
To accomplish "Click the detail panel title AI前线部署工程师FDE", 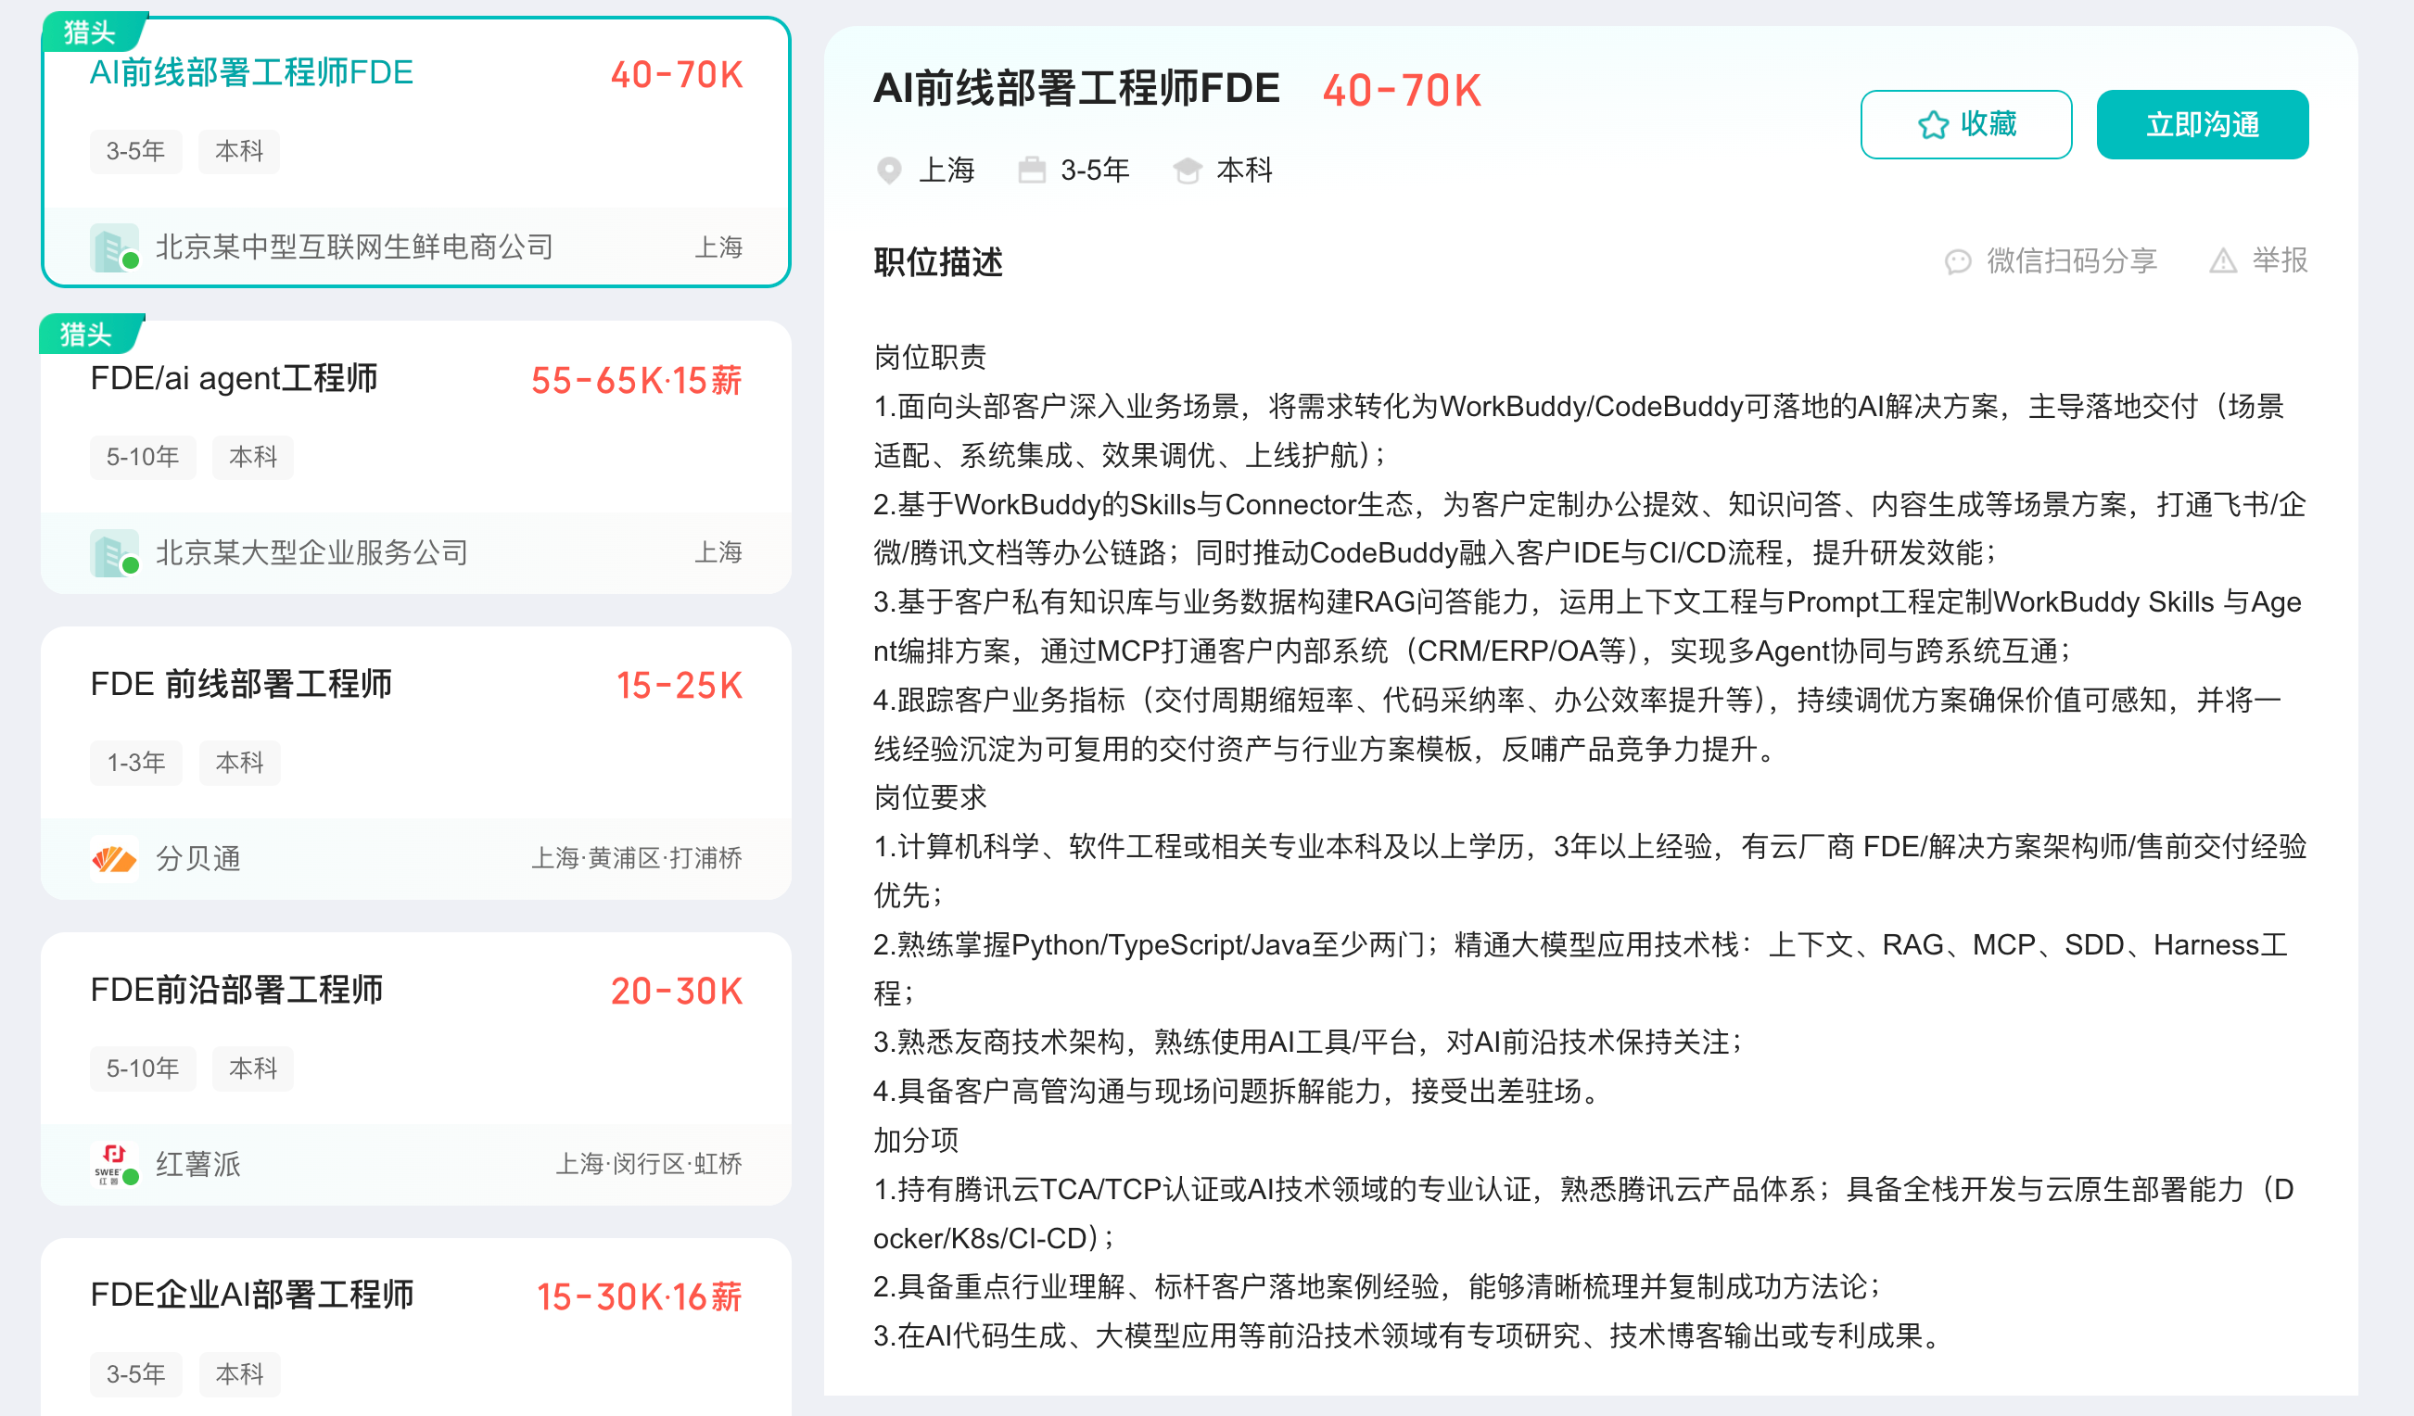I will pos(1076,88).
